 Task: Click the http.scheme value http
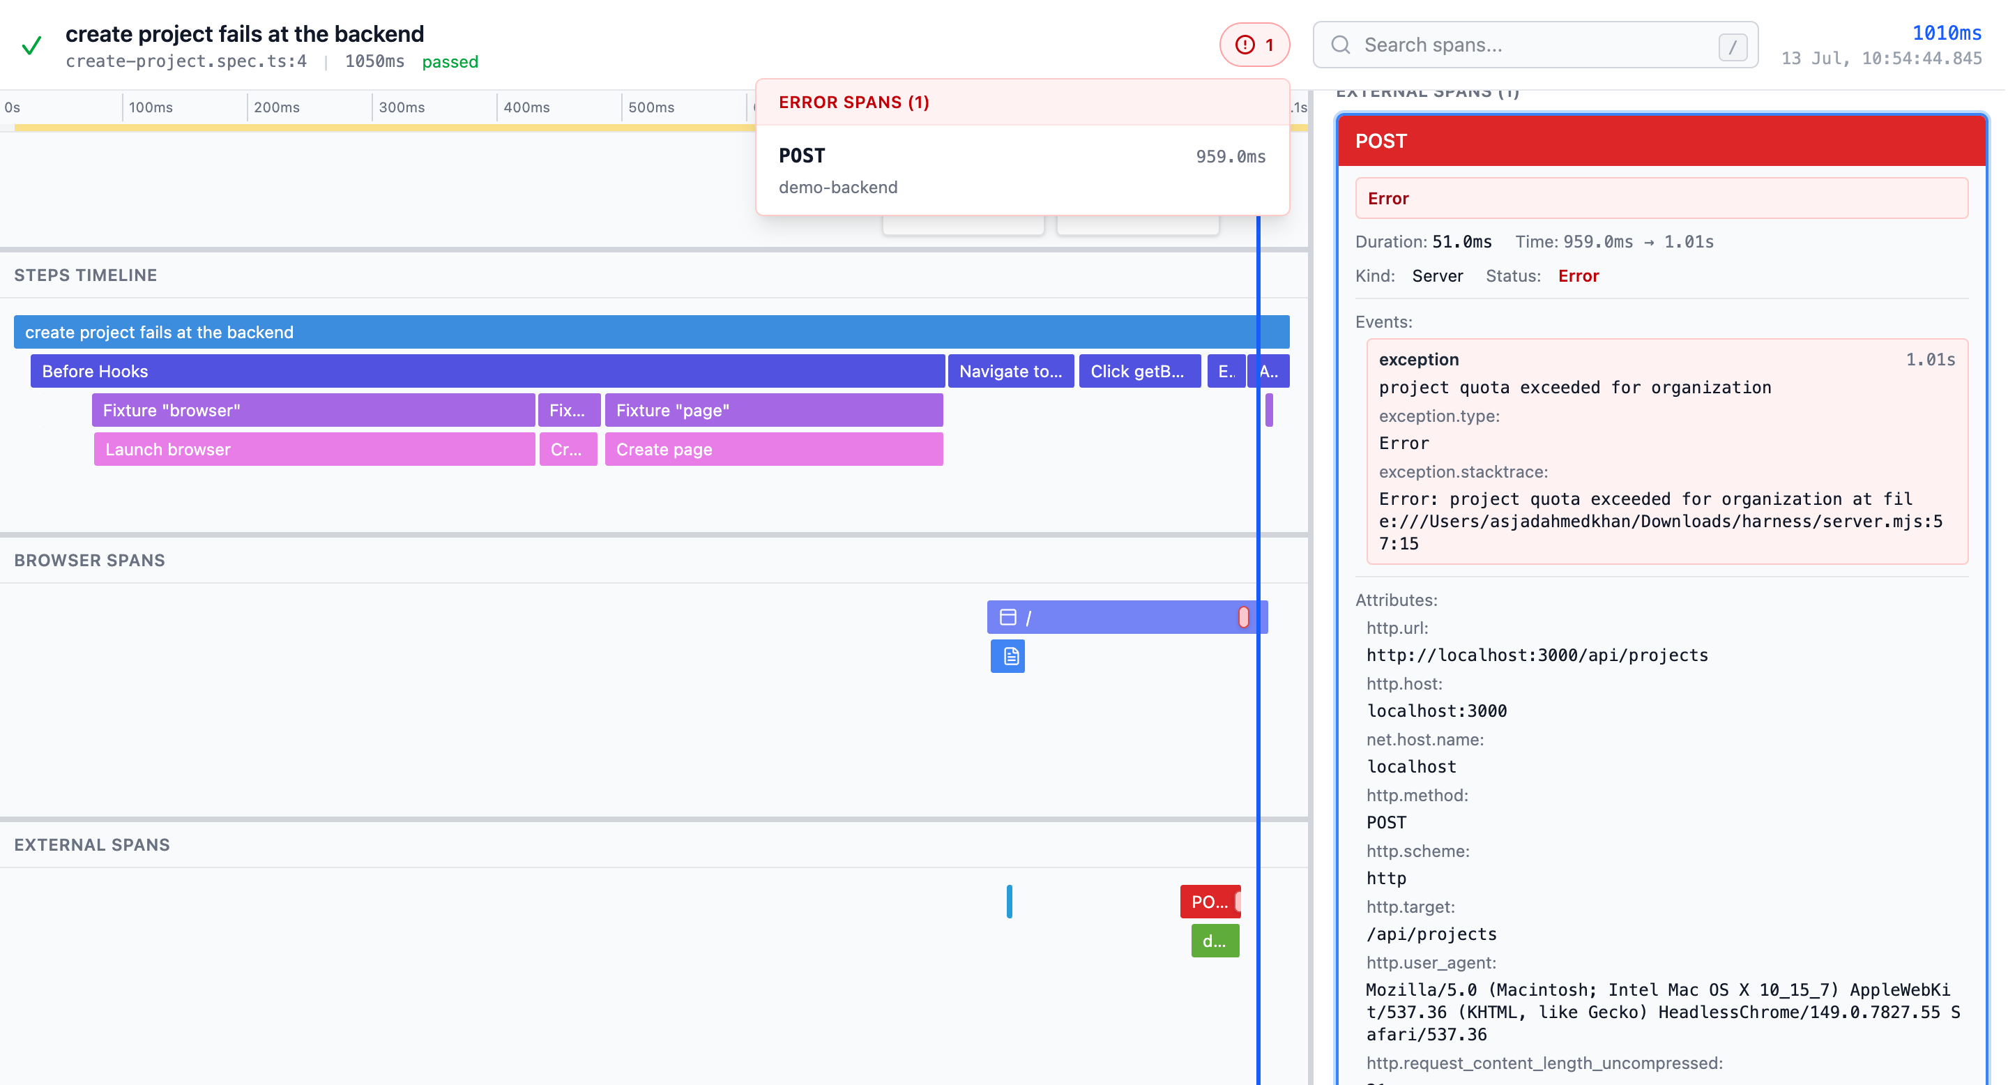coord(1386,879)
